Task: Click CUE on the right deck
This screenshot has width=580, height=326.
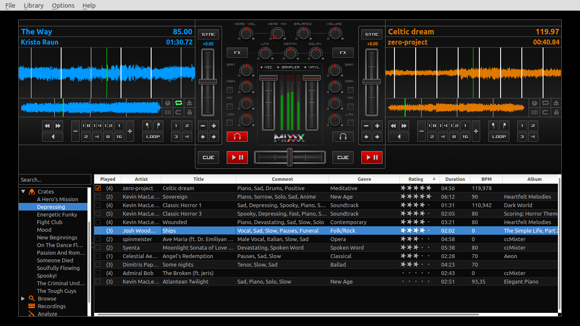Action: click(343, 157)
